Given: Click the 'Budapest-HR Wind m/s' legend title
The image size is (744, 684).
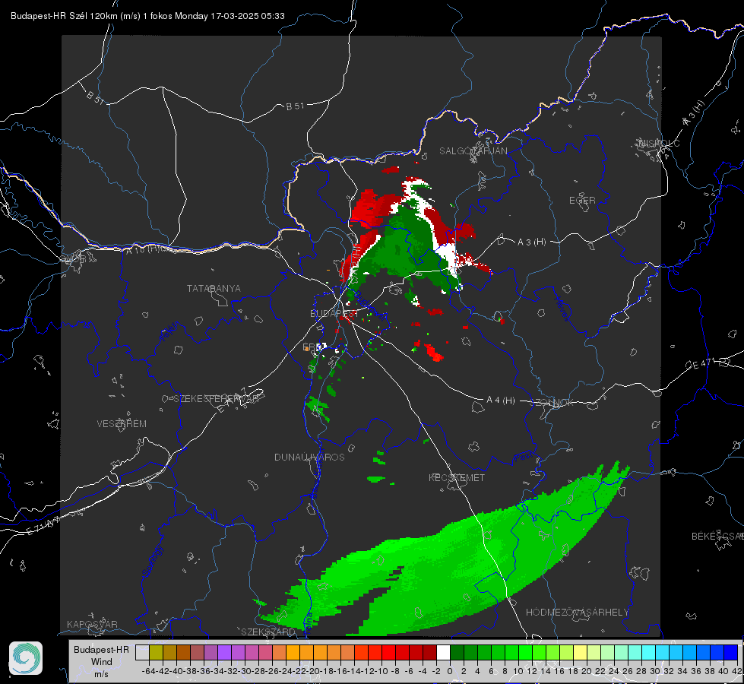Looking at the screenshot, I should pyautogui.click(x=102, y=661).
